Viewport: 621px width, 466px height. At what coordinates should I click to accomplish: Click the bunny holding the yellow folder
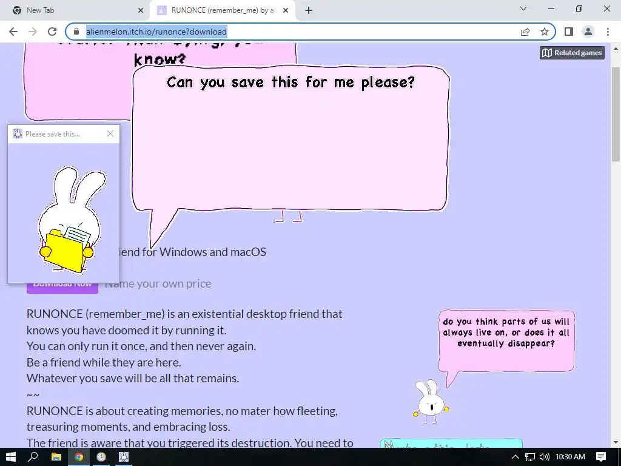point(72,220)
